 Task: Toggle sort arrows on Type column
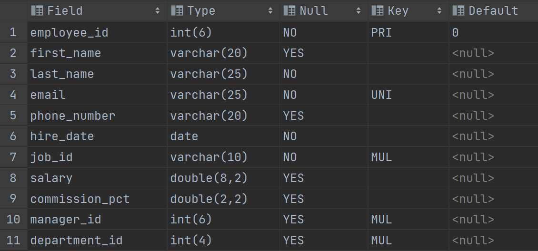coord(270,10)
